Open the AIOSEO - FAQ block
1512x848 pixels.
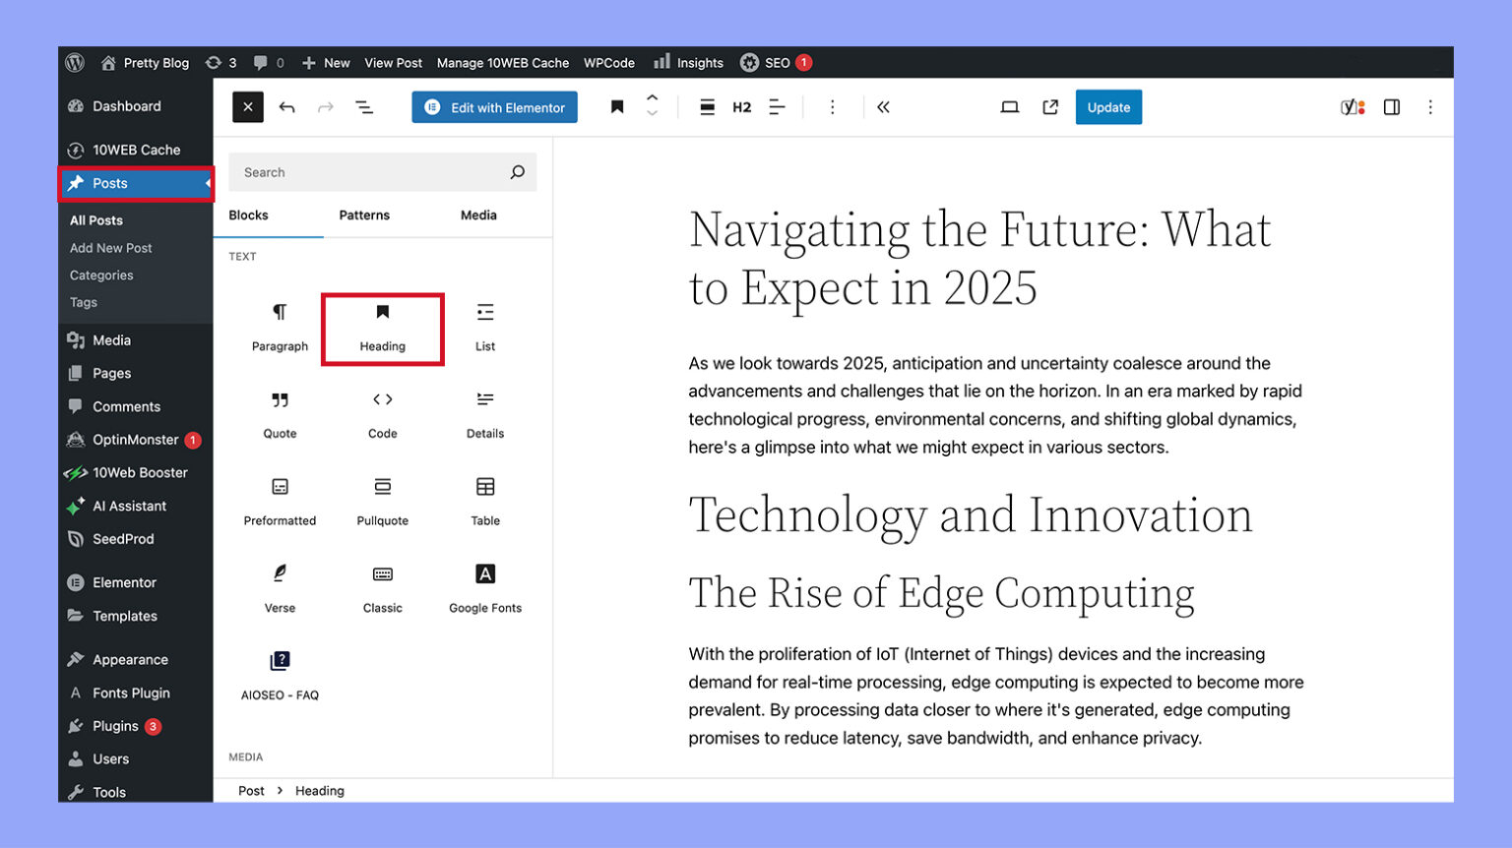click(x=280, y=674)
